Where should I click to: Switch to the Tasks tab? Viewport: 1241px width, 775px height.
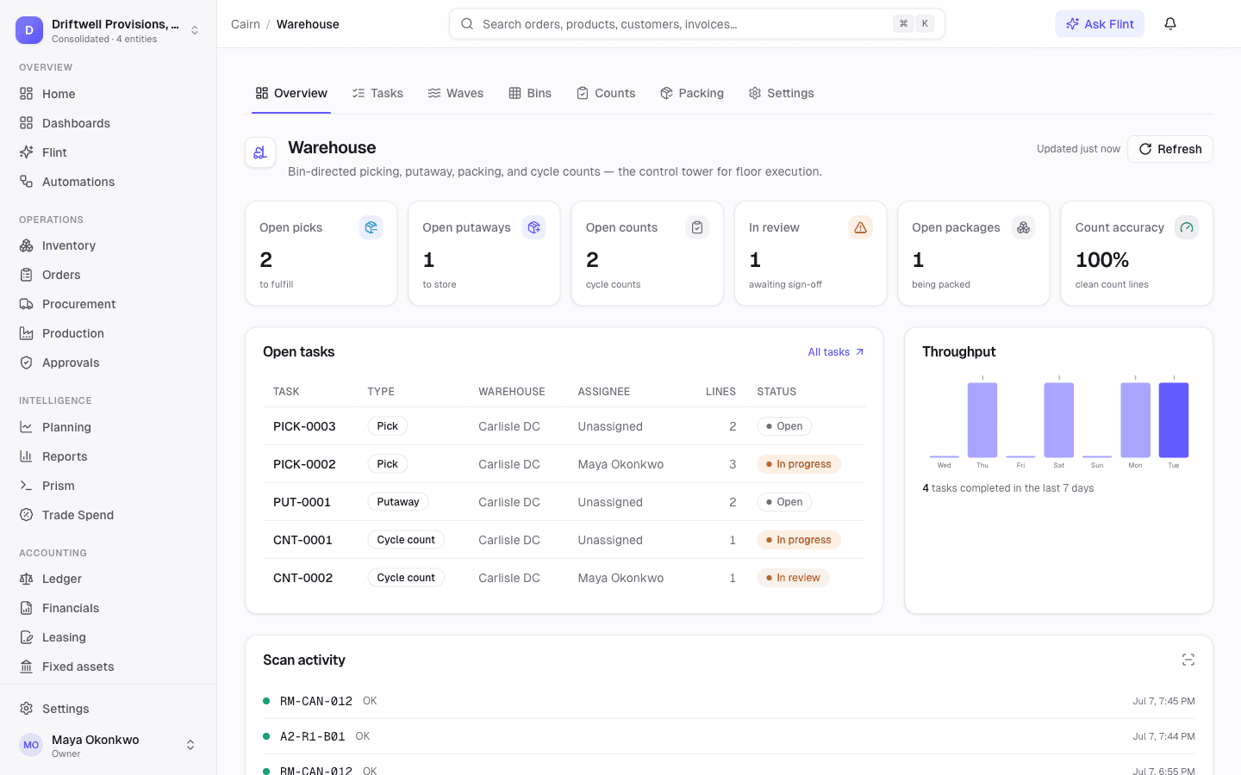[377, 93]
